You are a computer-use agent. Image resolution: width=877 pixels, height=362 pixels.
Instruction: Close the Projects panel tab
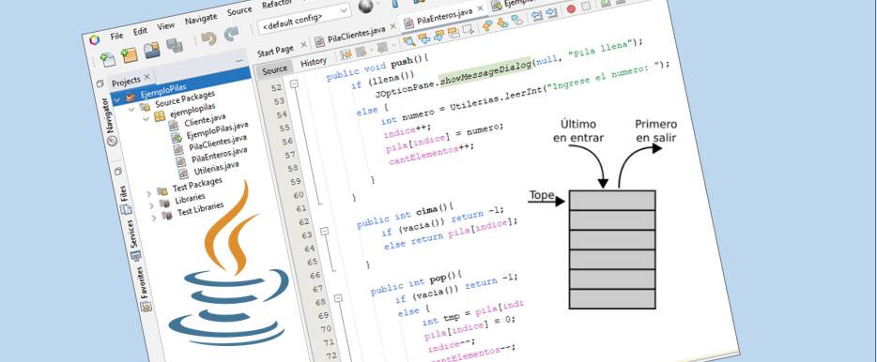click(x=146, y=77)
